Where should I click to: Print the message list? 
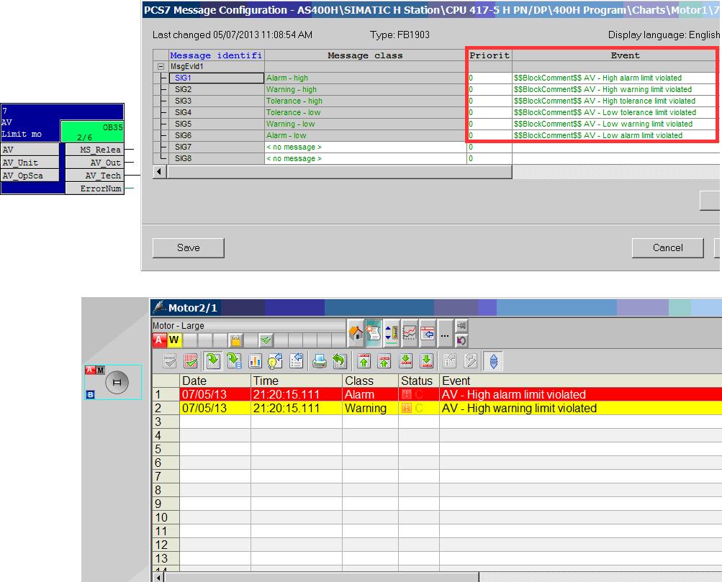click(319, 361)
